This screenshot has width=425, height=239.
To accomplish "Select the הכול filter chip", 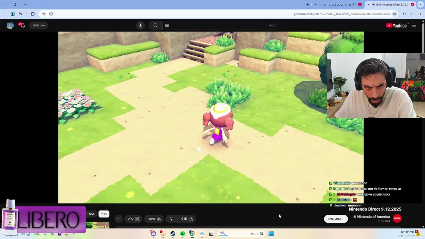I will click(104, 214).
